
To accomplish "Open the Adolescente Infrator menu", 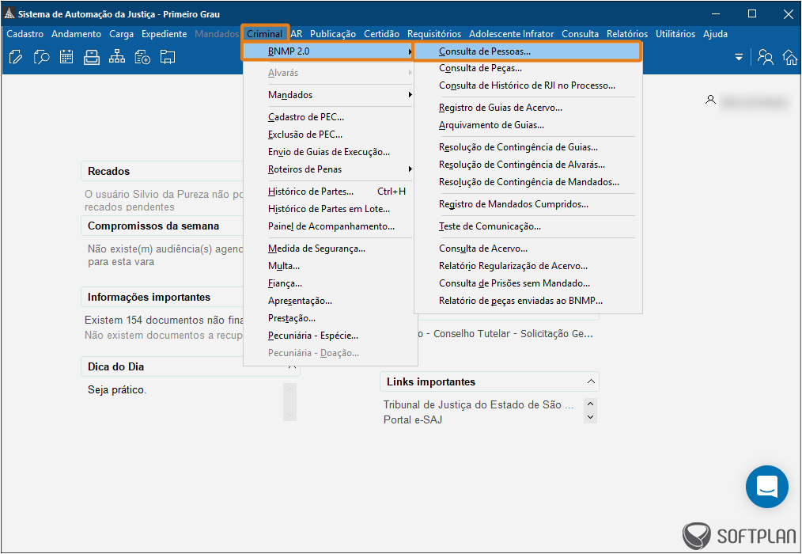I will point(512,34).
